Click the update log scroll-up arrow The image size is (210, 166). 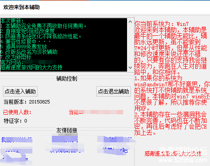point(130,22)
